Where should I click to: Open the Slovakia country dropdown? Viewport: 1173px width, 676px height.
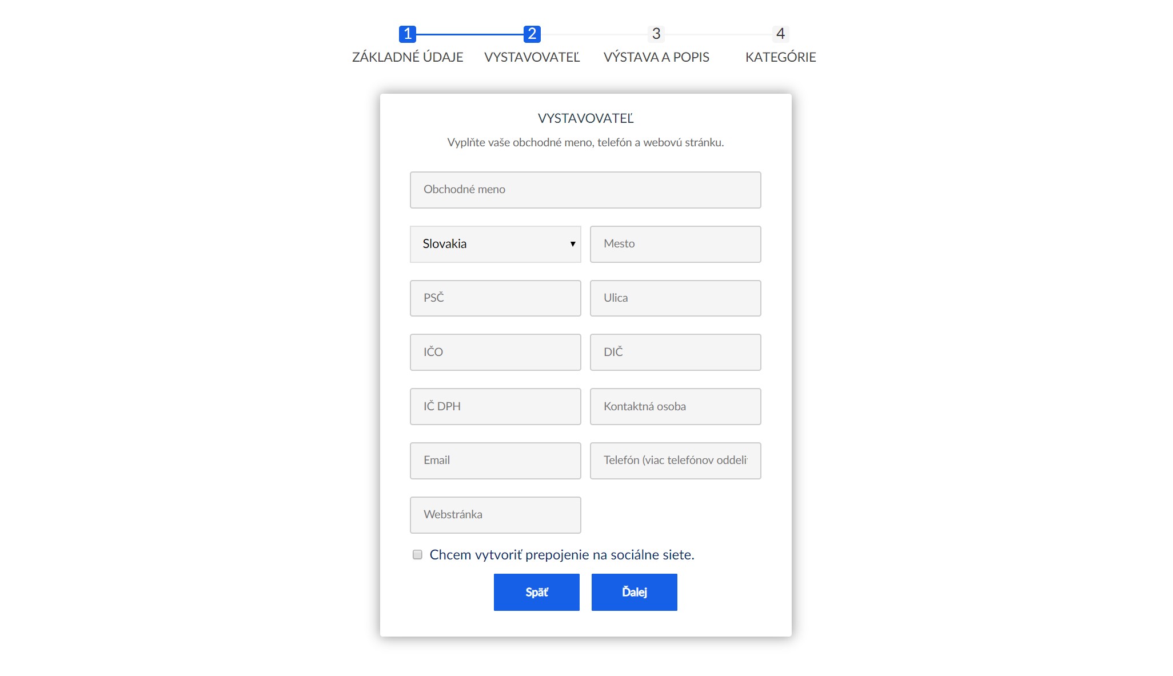tap(495, 244)
